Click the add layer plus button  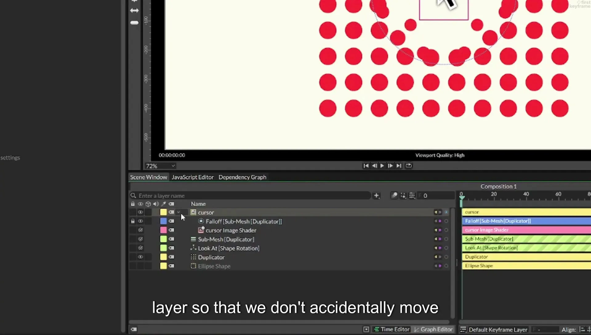click(x=376, y=196)
